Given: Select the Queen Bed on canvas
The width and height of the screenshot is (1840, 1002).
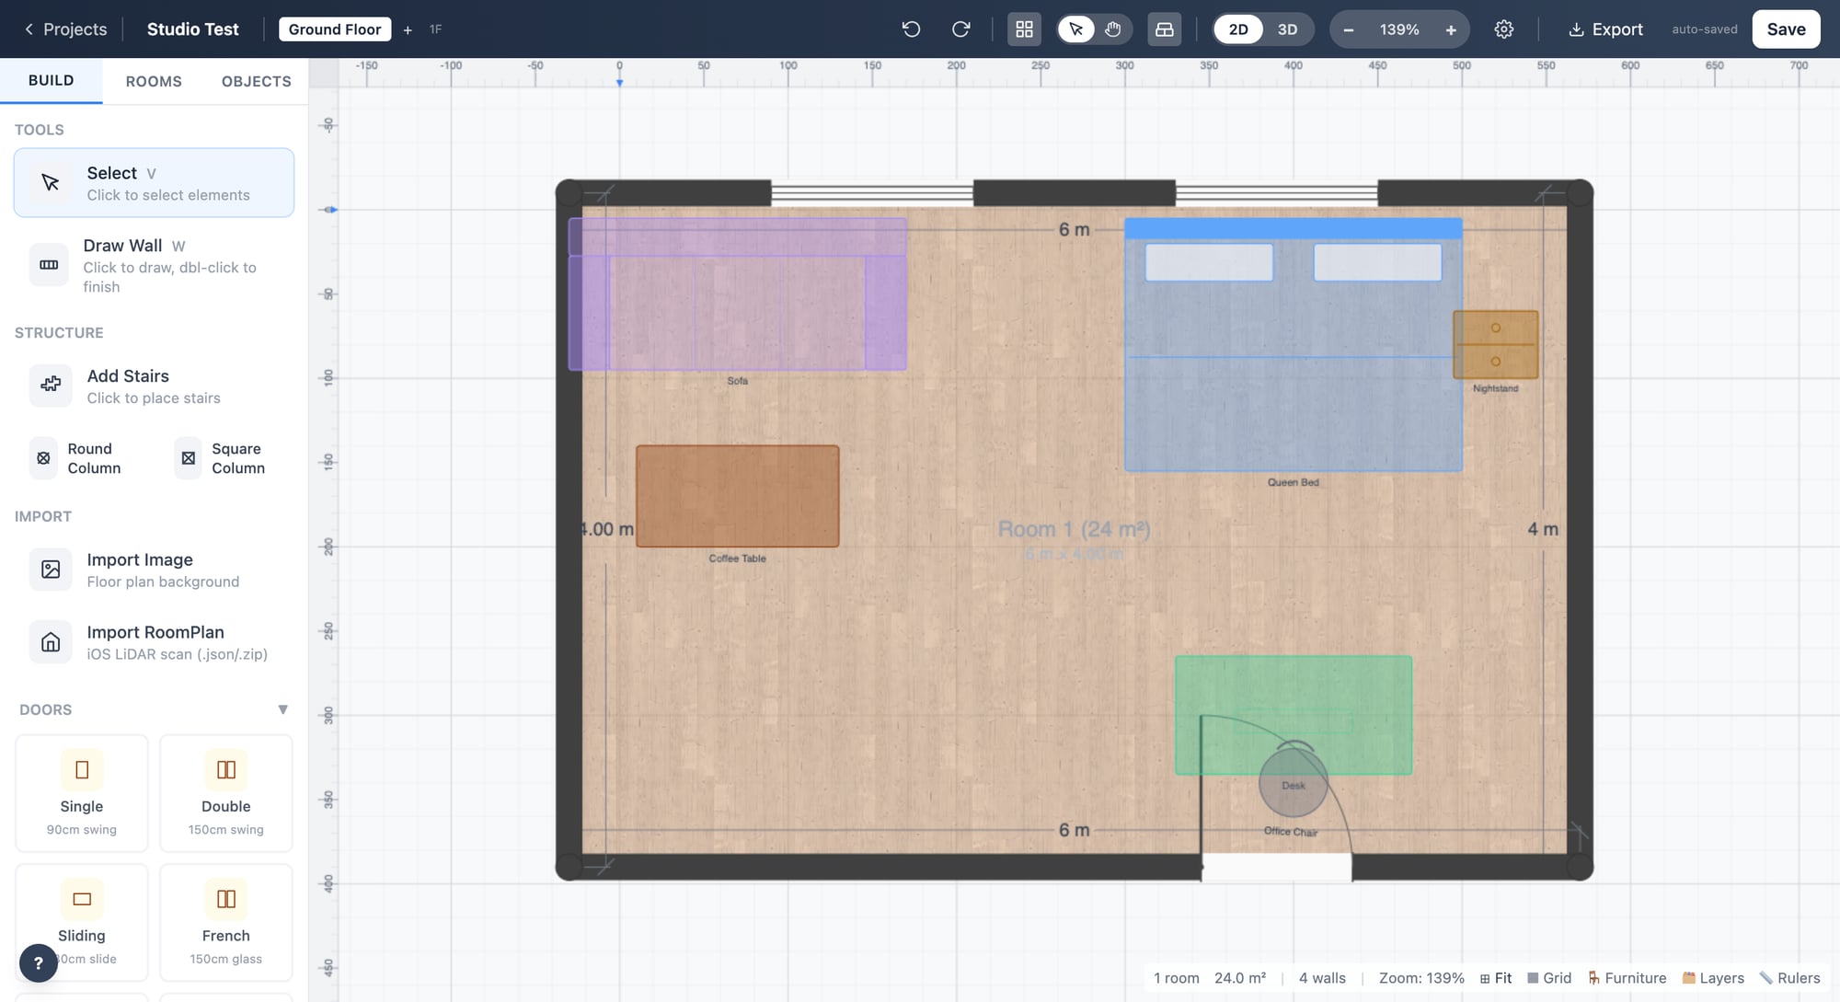Looking at the screenshot, I should tap(1293, 345).
